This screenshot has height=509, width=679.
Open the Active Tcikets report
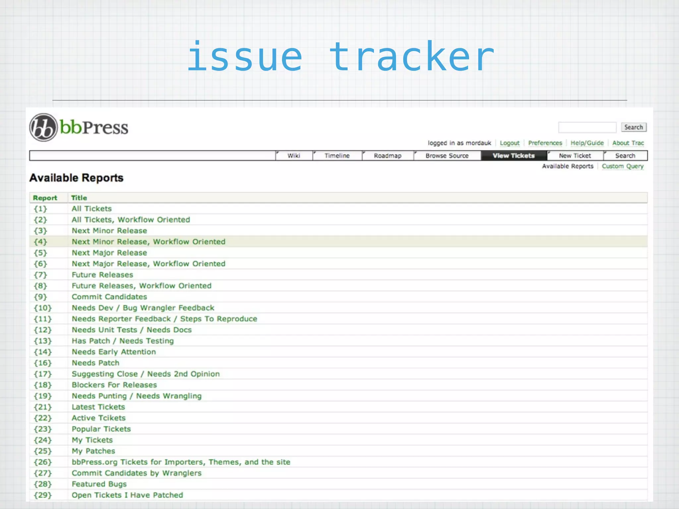(98, 418)
